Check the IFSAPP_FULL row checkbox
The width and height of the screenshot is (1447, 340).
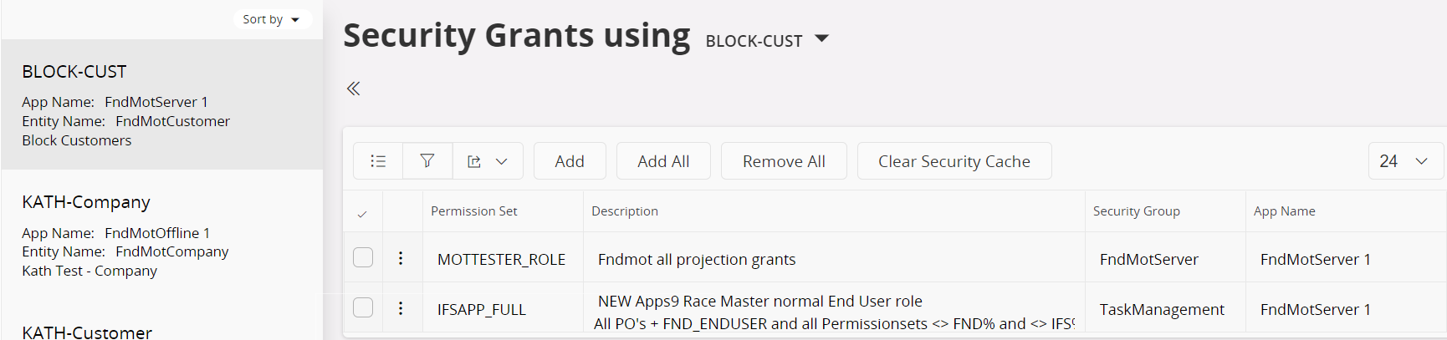click(x=363, y=307)
